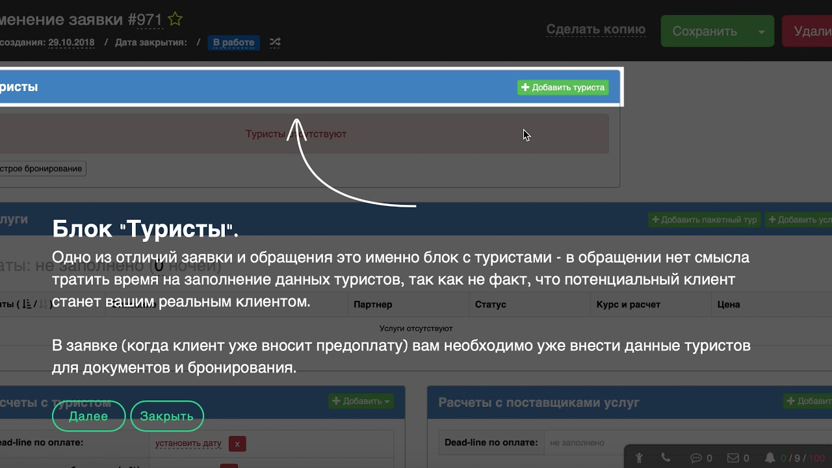The width and height of the screenshot is (832, 468).
Task: Click the bell notifications icon
Action: tap(770, 458)
